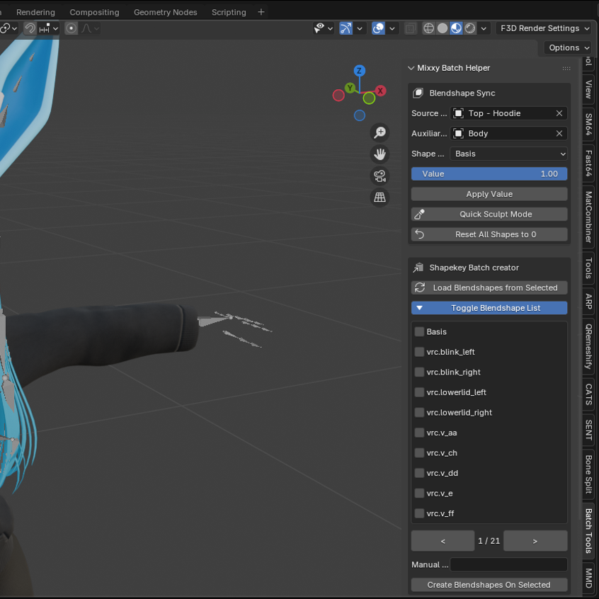Click the Apply Value button
Screen dimensions: 599x599
coord(489,194)
